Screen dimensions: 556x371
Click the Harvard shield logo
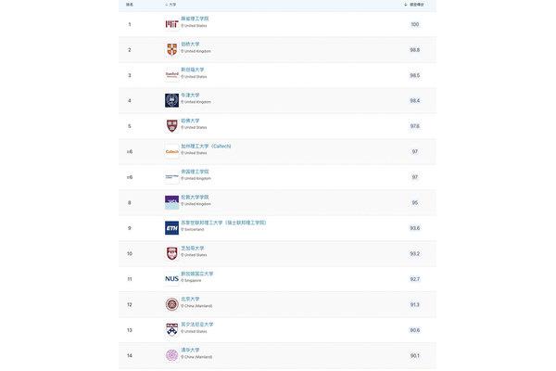pyautogui.click(x=172, y=126)
